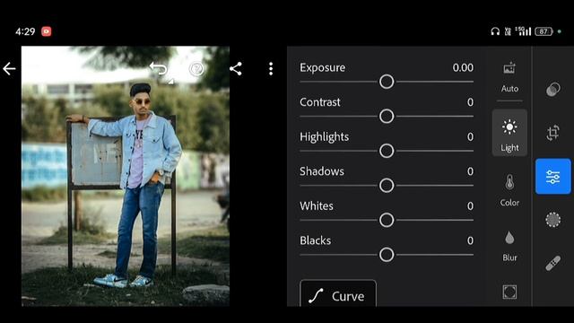Click the Shadows label
574x323 pixels.
click(x=322, y=171)
